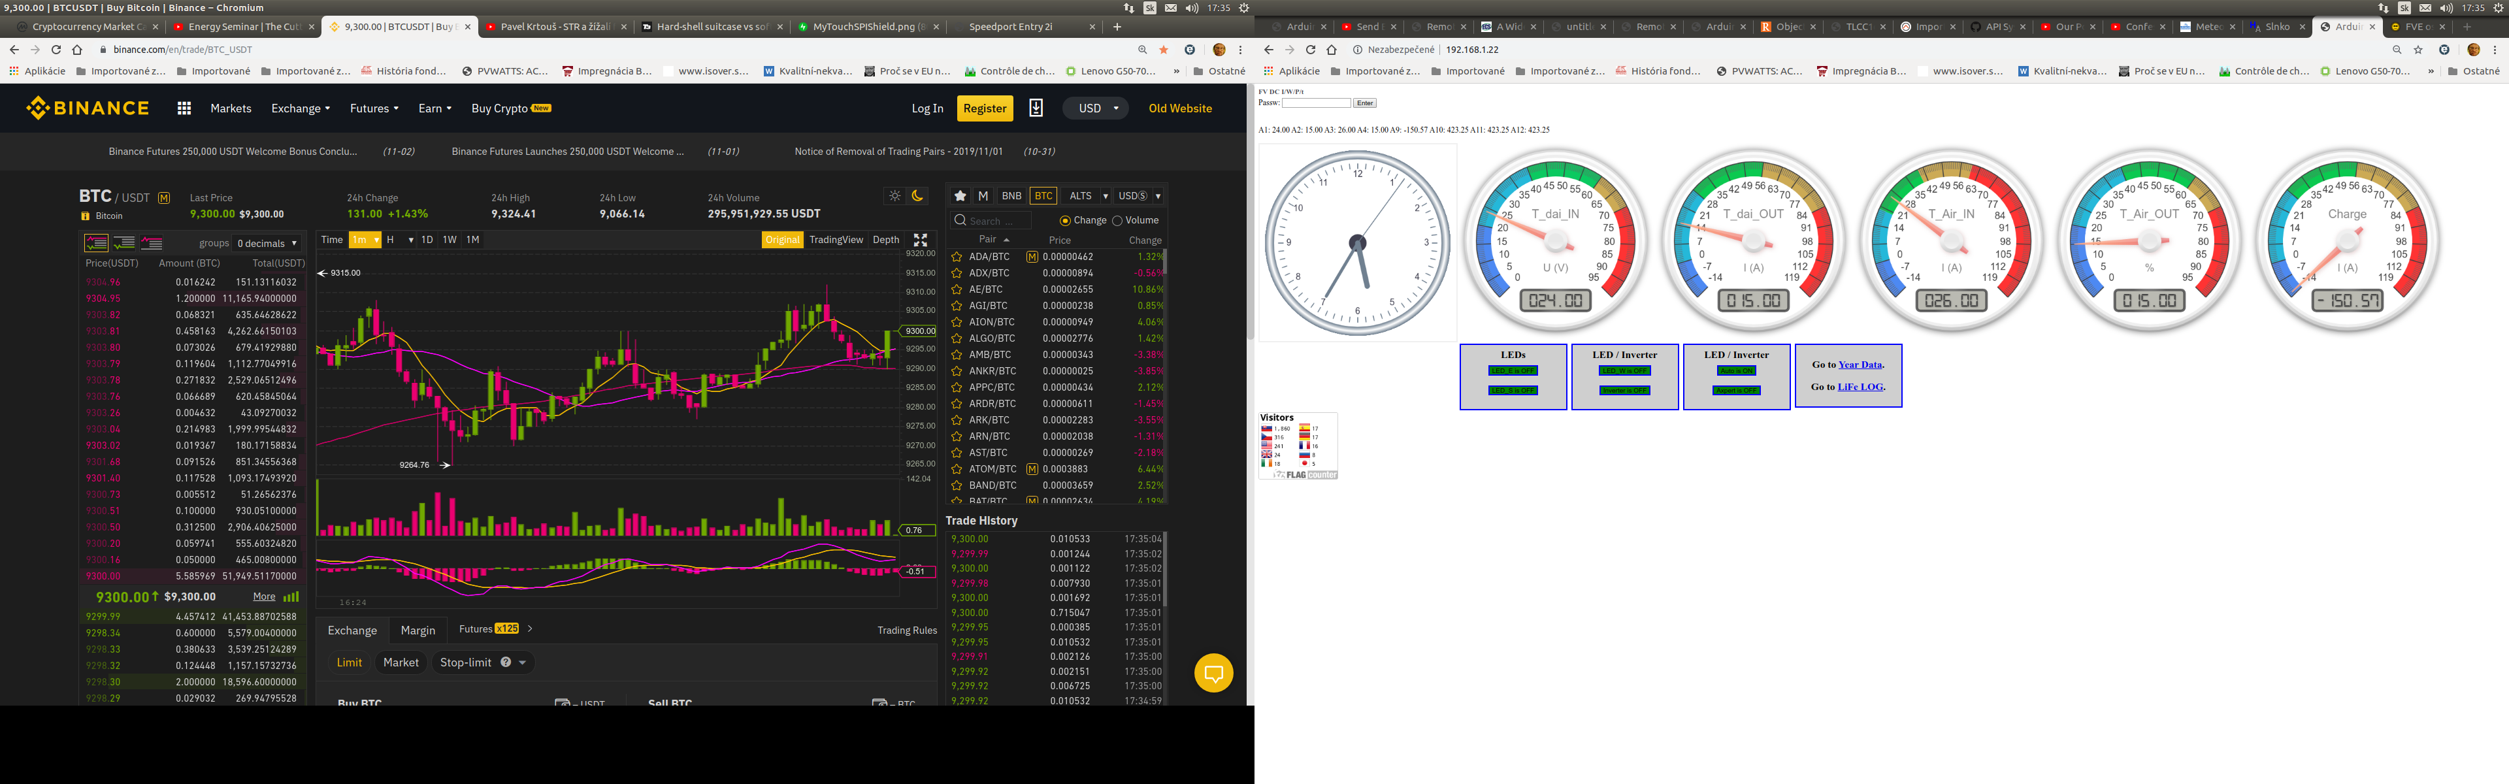Switch to dark theme moon icon
Image resolution: width=2509 pixels, height=784 pixels.
(x=917, y=196)
